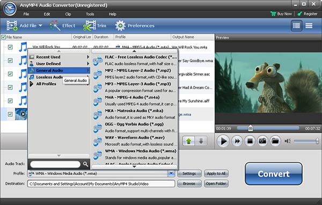Viewport: 322px width, 205px height.
Task: Click Apply to All button
Action: [216, 173]
